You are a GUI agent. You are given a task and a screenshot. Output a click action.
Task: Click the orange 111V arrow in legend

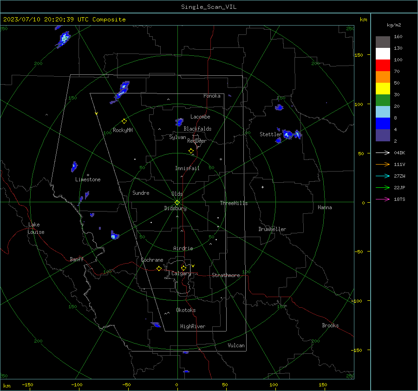[383, 165]
